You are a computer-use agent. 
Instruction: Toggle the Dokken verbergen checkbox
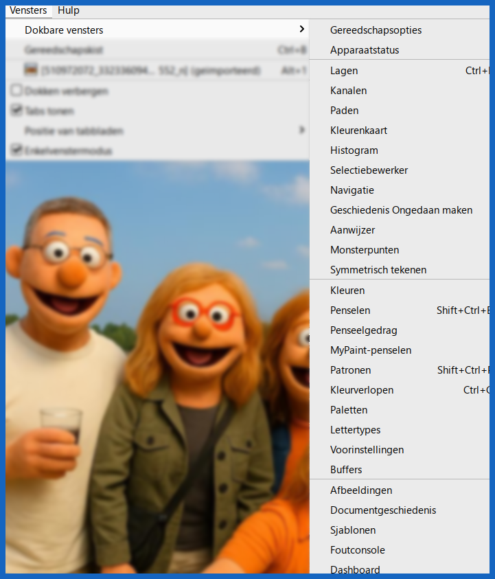16,91
